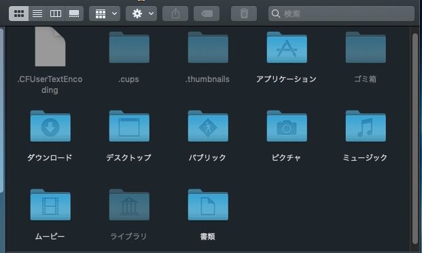Switch to icon view

tap(19, 14)
